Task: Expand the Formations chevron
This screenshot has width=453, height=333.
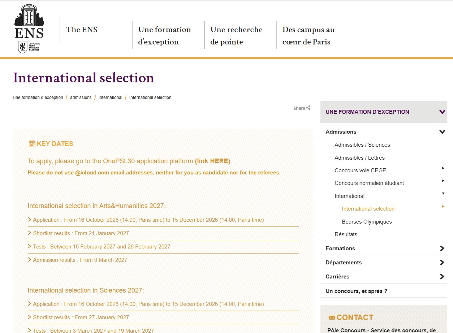Action: pyautogui.click(x=442, y=248)
